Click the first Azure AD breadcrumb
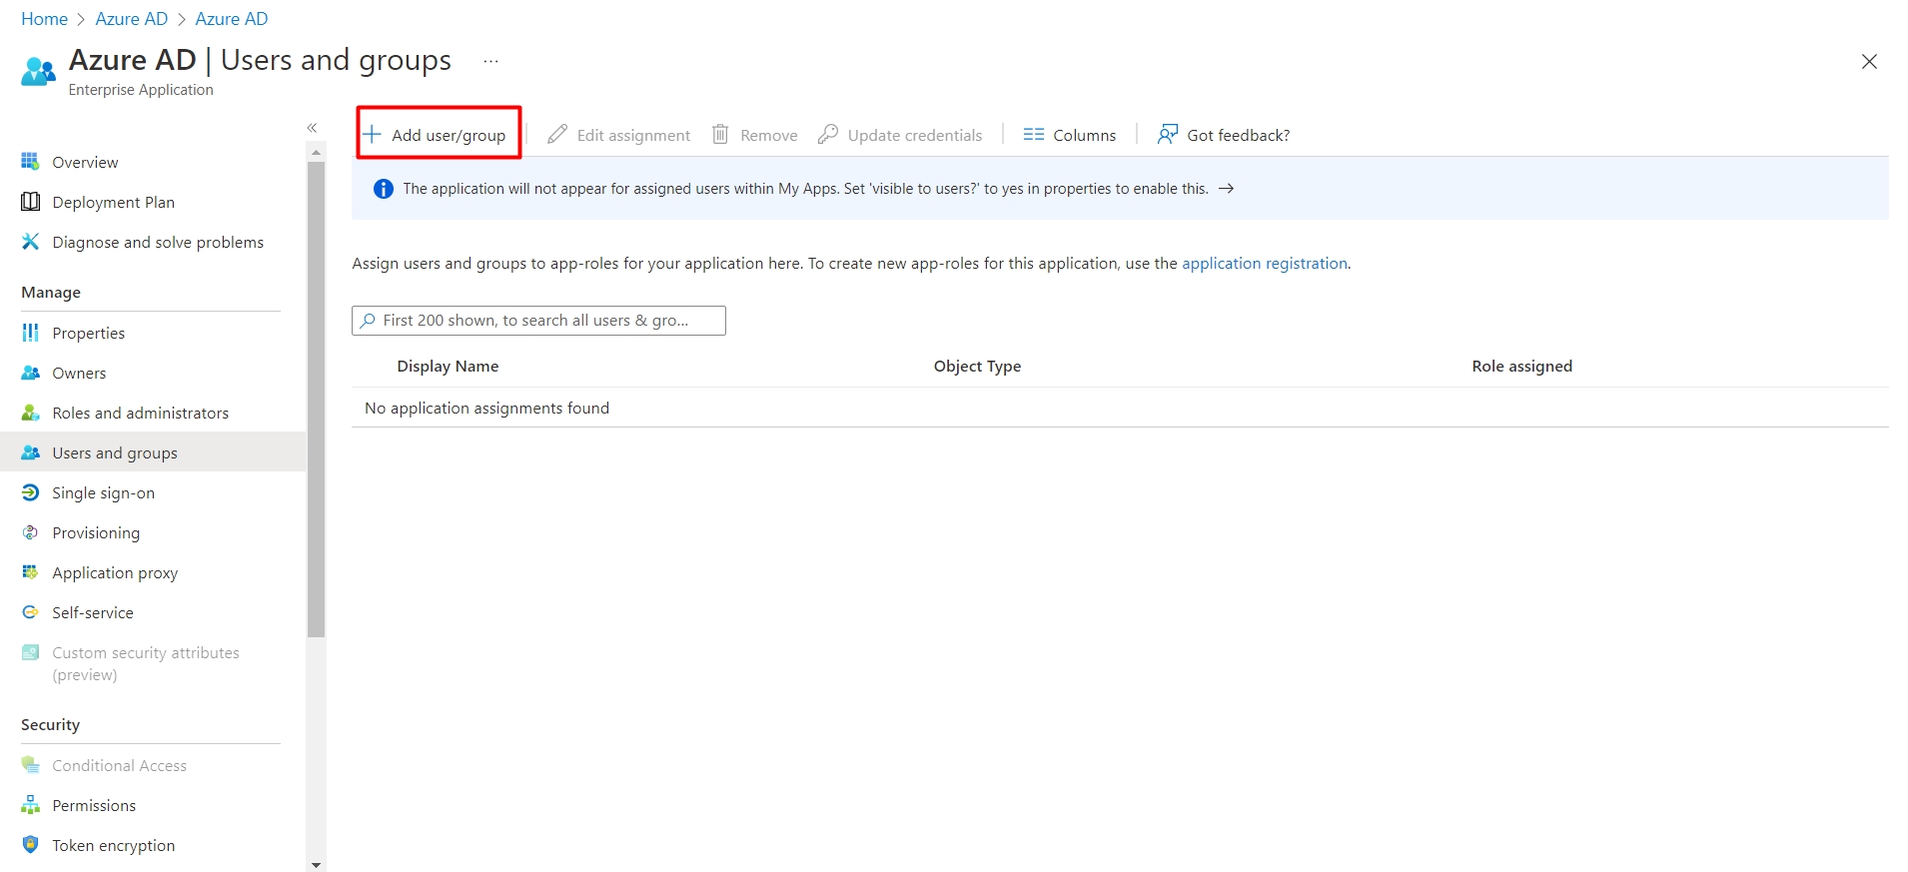The image size is (1908, 872). pyautogui.click(x=132, y=19)
